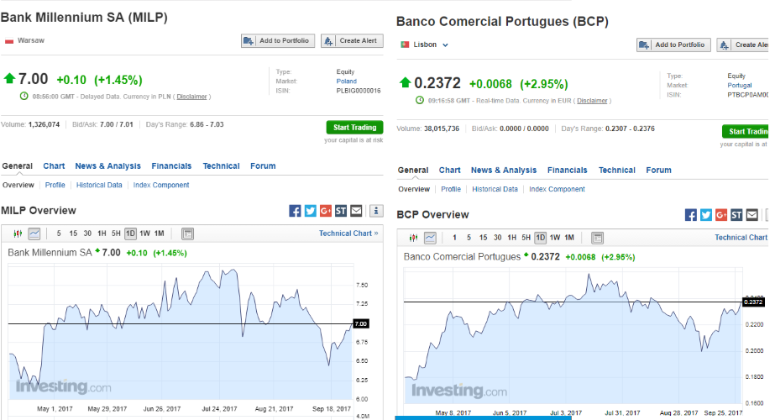
Task: Click the BCP 0.2372 price marker
Action: pyautogui.click(x=753, y=302)
